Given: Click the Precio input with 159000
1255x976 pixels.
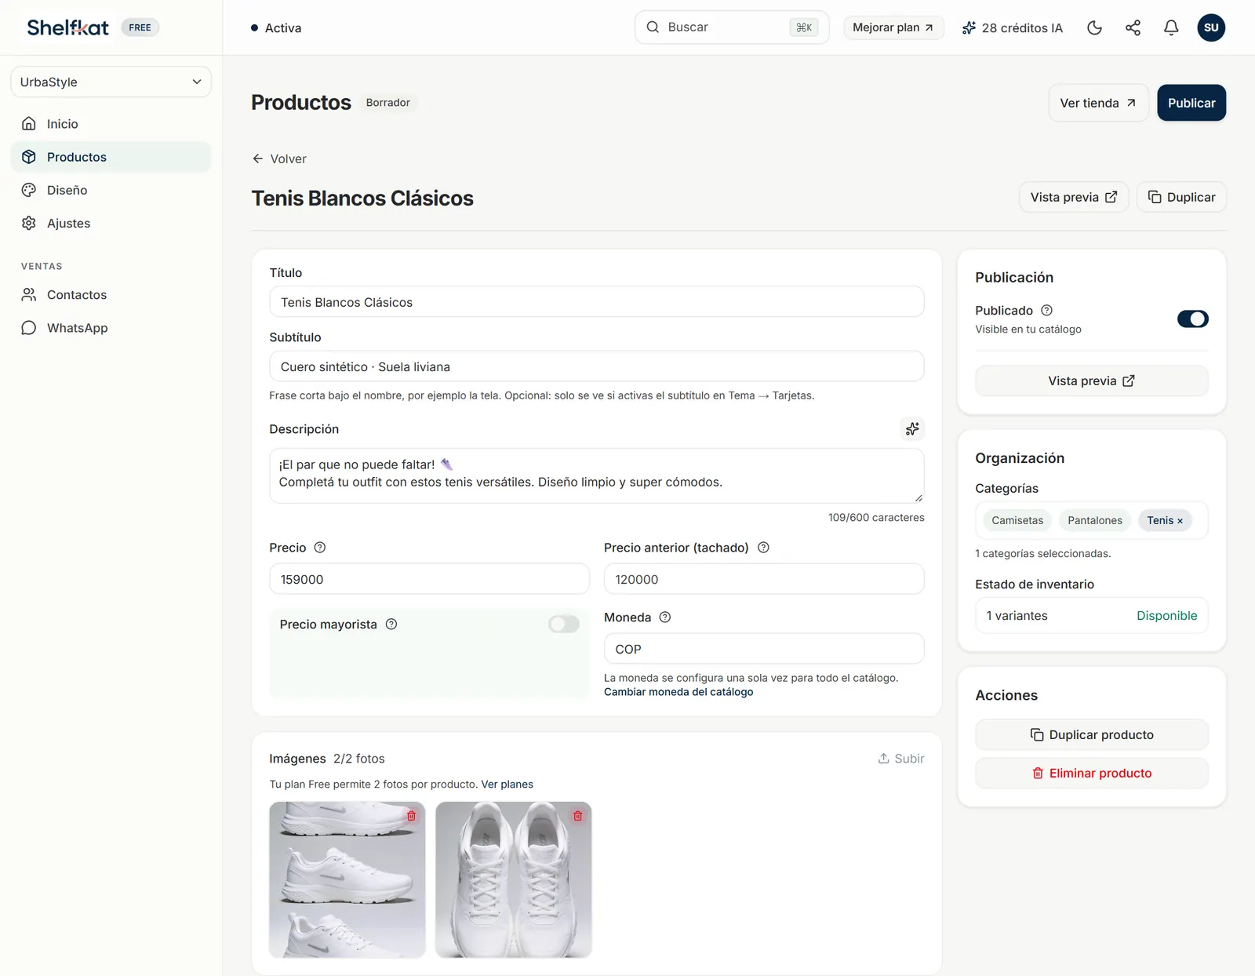Looking at the screenshot, I should [429, 579].
